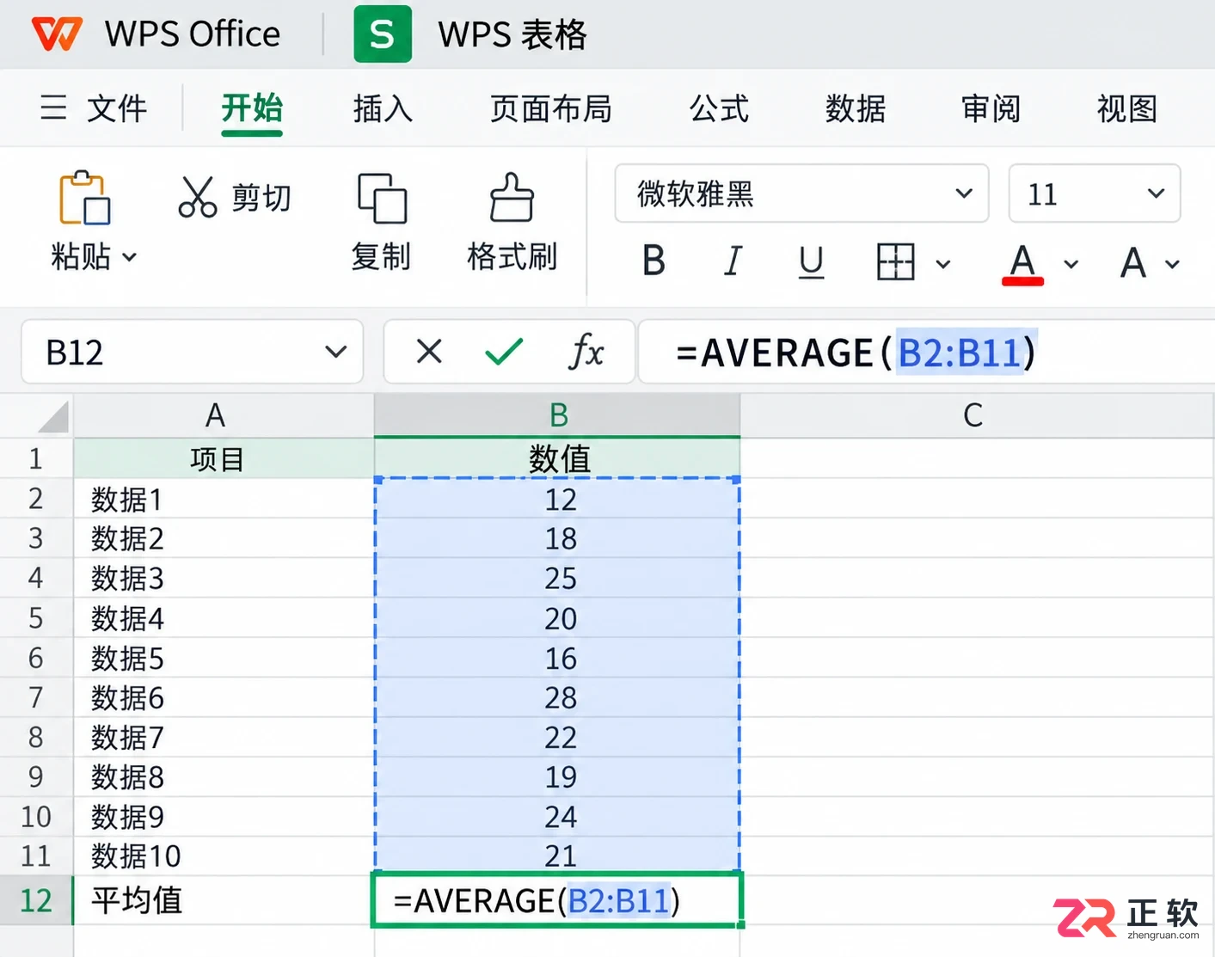This screenshot has height=957, width=1215.
Task: Click the cell with value 21
Action: (557, 856)
